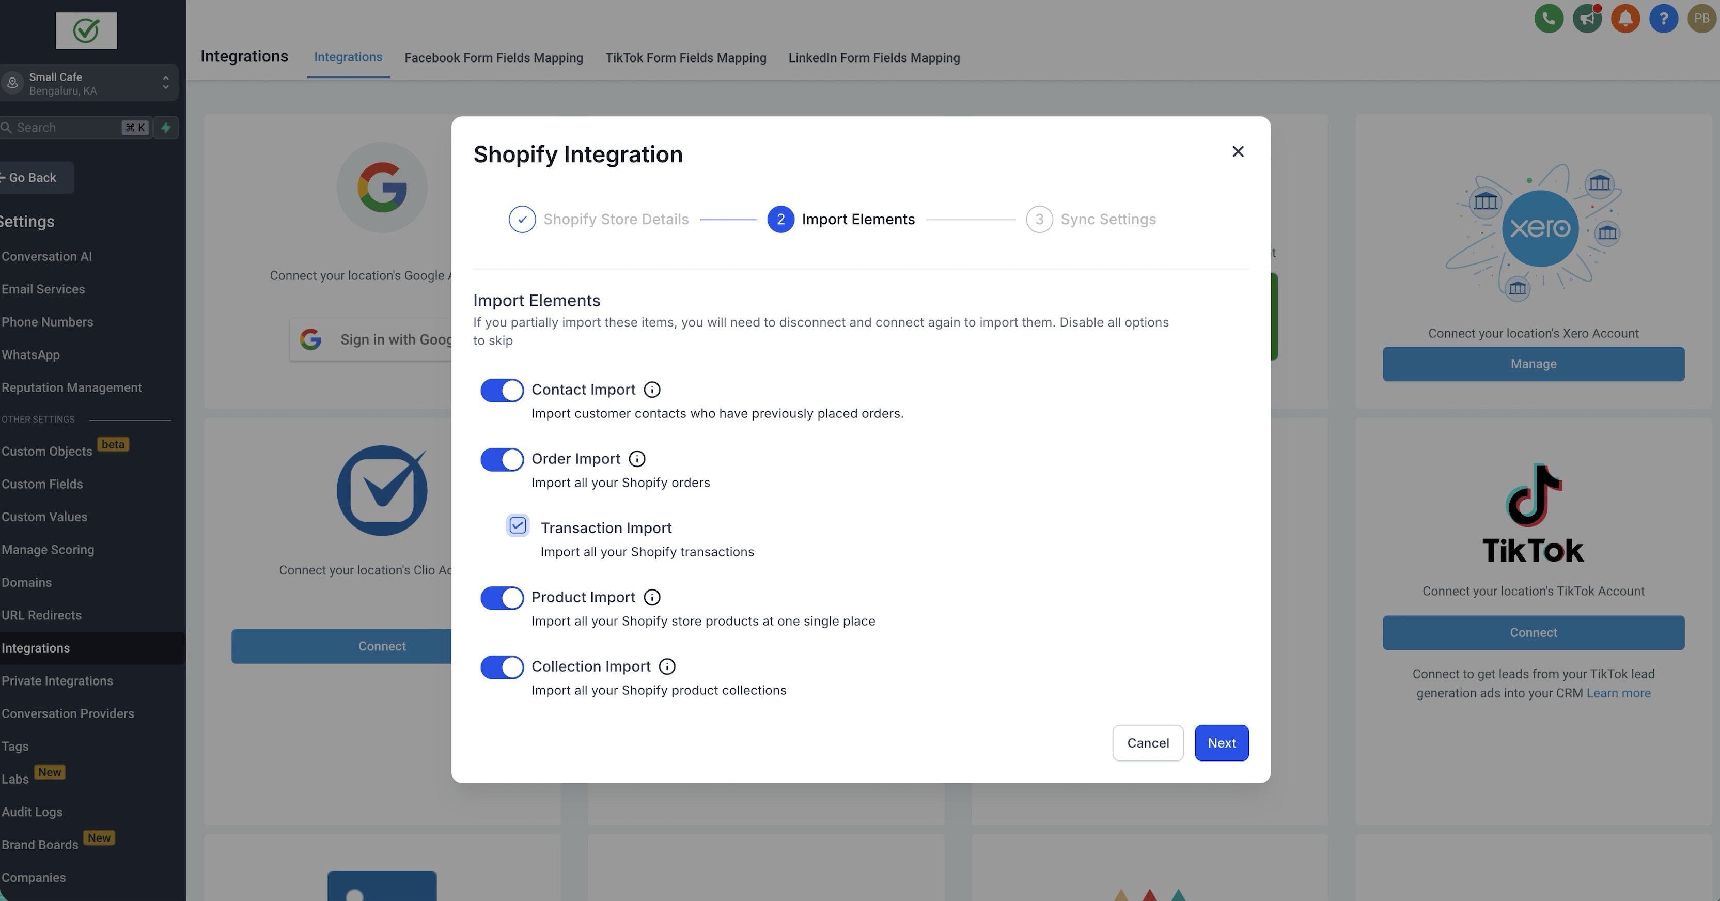Open LinkedIn Form Fields Mapping tab

(x=874, y=58)
